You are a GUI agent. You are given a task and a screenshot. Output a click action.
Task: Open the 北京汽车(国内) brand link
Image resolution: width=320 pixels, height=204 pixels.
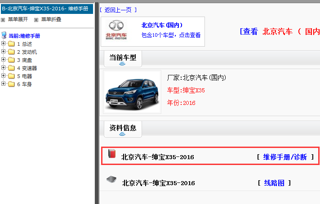(162, 25)
